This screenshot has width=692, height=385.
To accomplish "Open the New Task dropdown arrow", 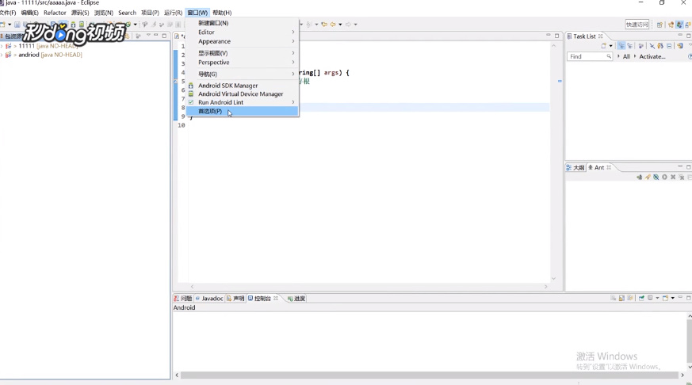I will (x=611, y=46).
